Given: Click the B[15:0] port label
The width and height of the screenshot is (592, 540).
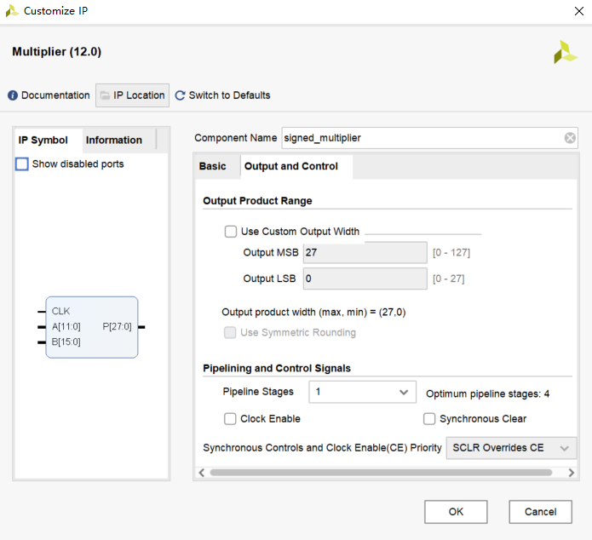Looking at the screenshot, I should tap(66, 342).
